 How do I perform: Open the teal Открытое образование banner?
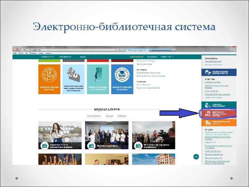pyautogui.click(x=219, y=105)
